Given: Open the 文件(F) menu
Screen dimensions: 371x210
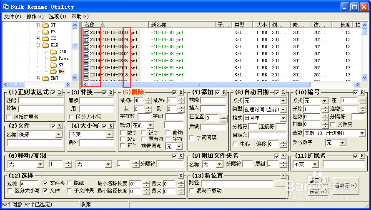Looking at the screenshot, I should (13, 17).
